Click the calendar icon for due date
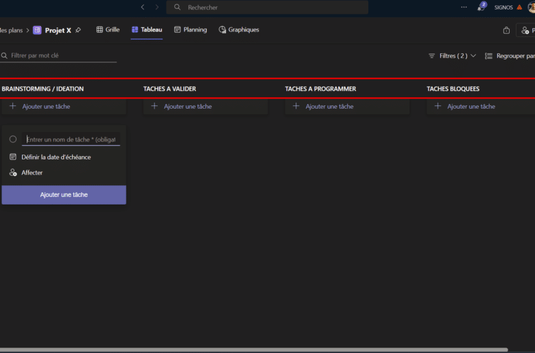The image size is (535, 353). coord(13,157)
